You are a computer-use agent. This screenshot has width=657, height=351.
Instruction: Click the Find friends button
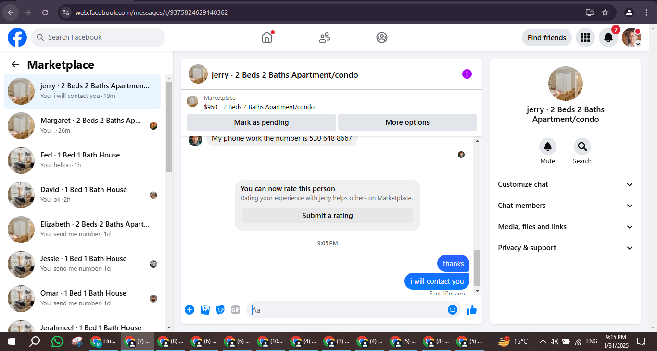tap(547, 37)
